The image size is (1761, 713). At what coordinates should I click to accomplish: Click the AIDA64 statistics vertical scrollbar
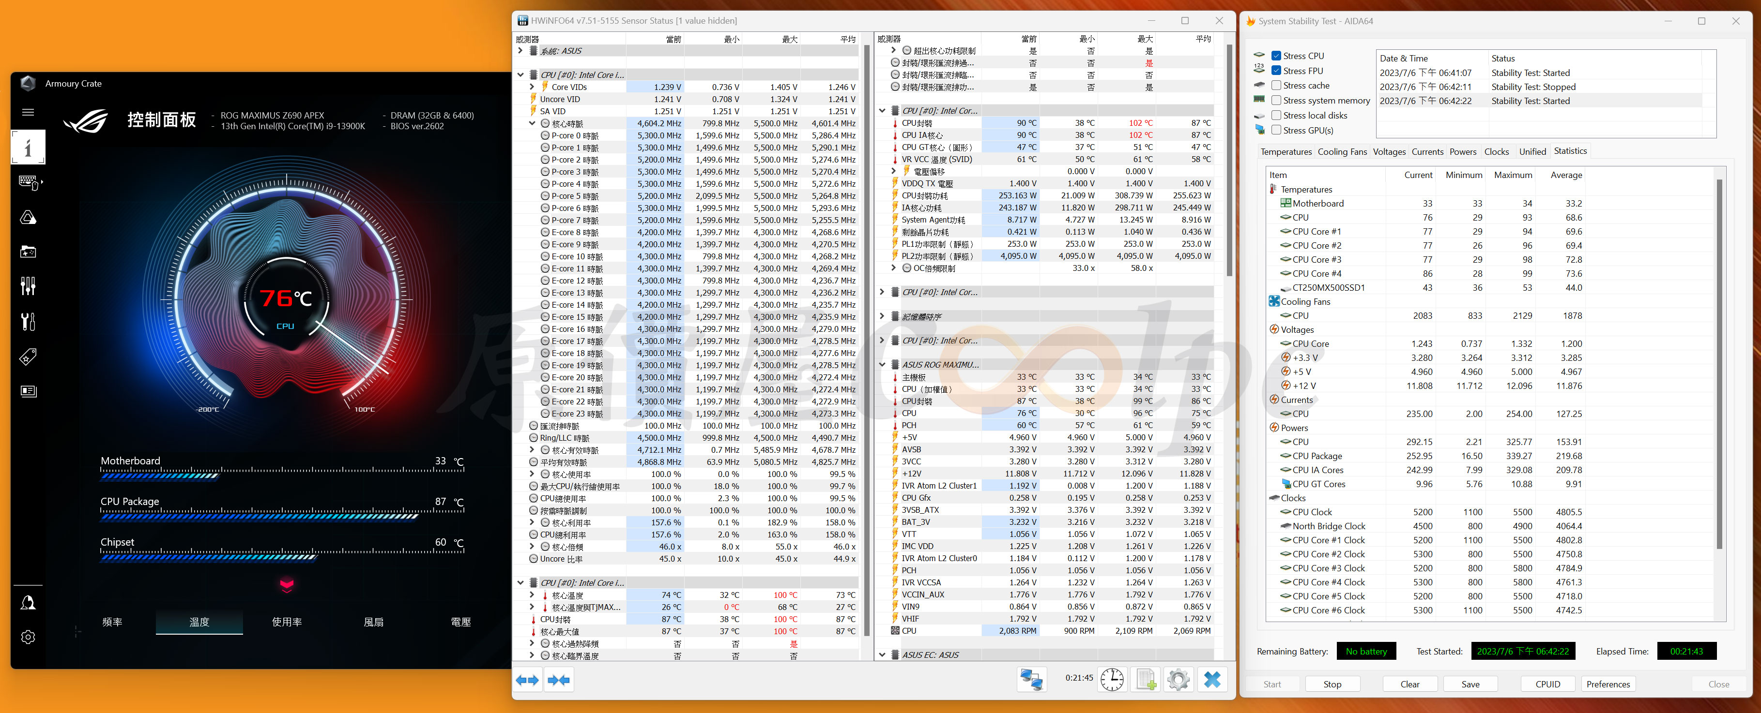tap(1719, 364)
